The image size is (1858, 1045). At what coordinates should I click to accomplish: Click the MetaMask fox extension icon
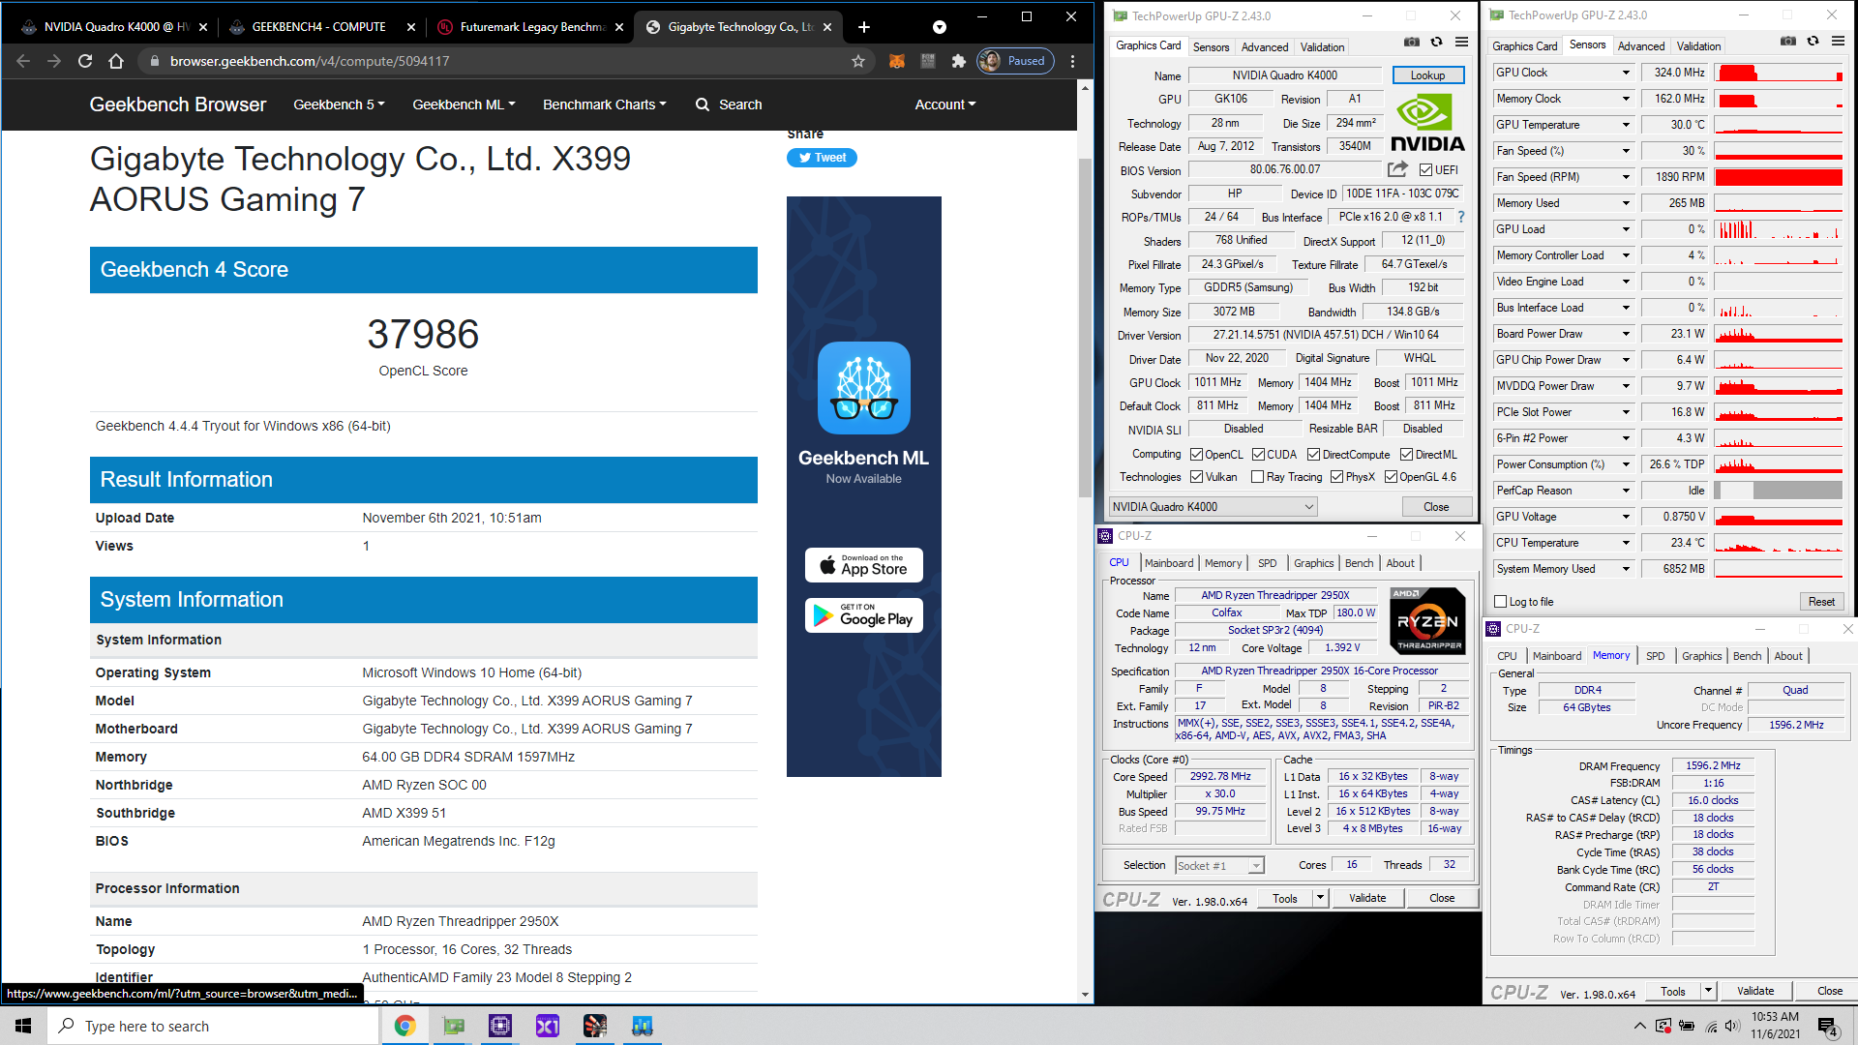click(x=897, y=61)
